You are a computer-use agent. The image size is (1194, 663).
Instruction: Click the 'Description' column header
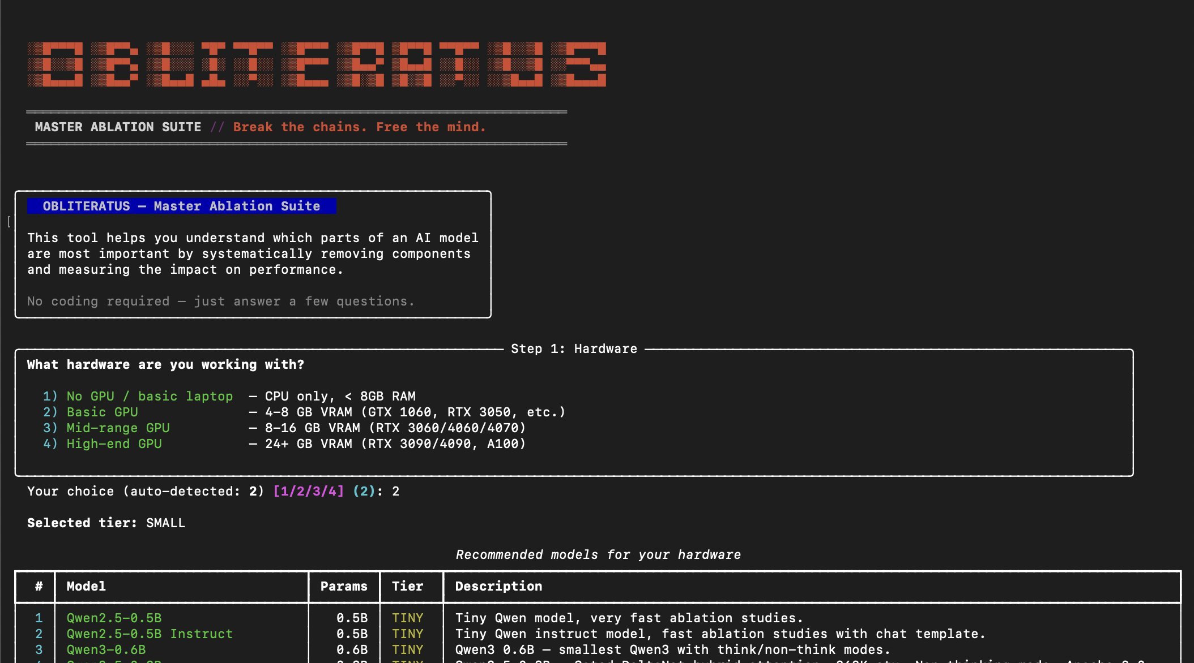click(x=498, y=587)
